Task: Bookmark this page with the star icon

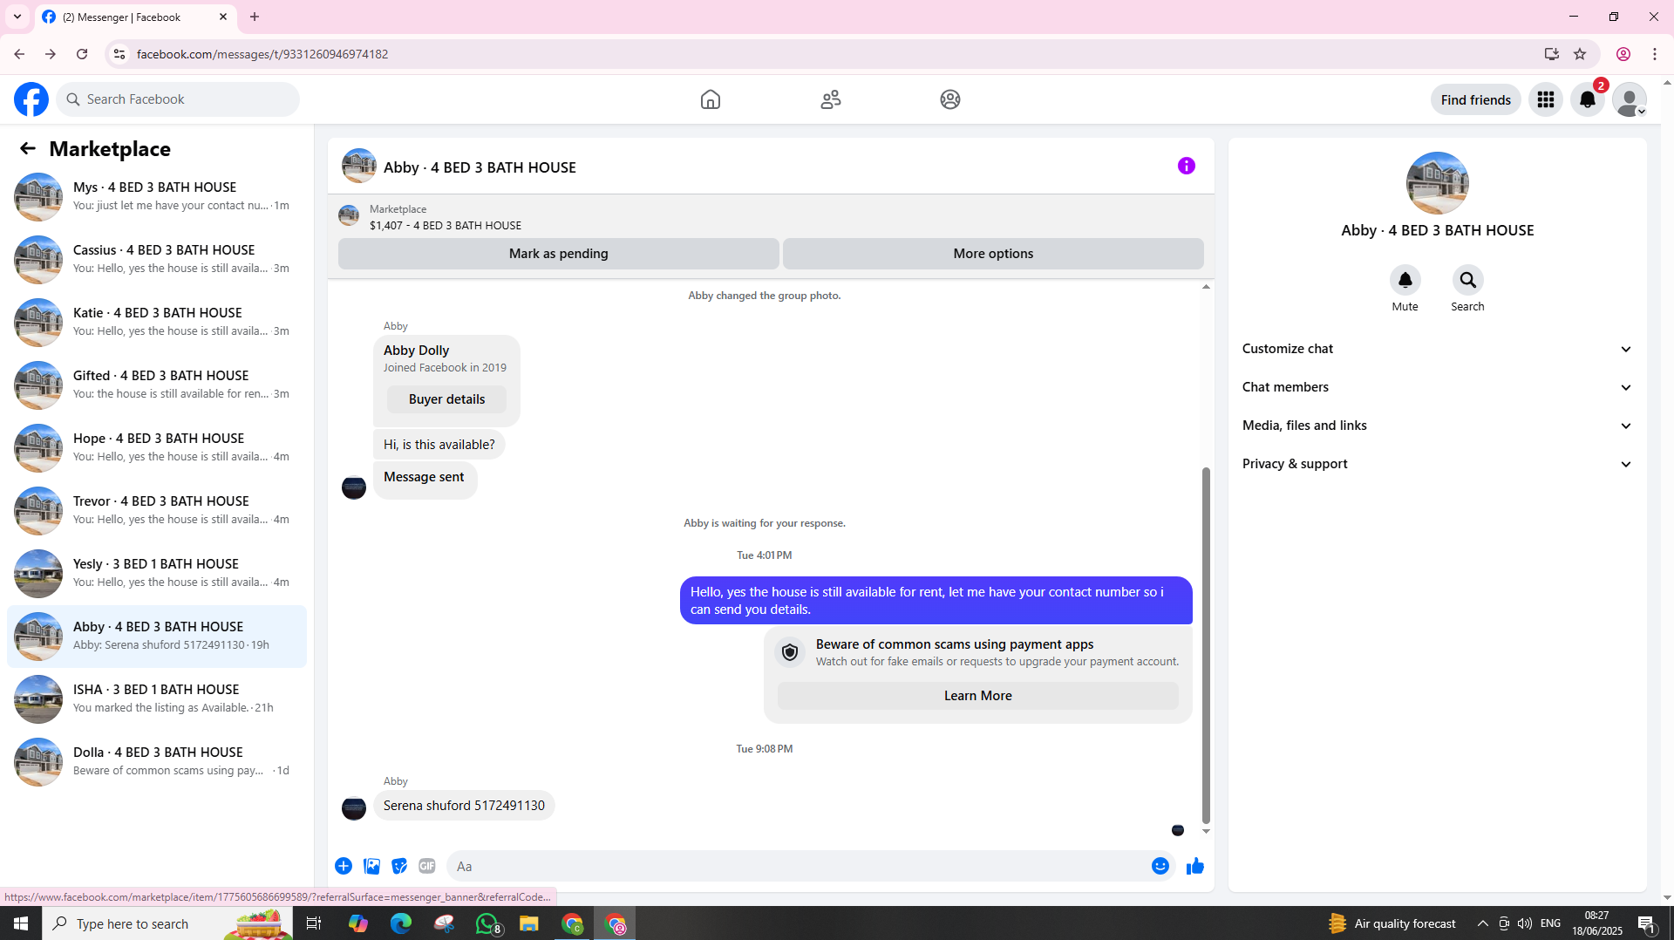Action: tap(1580, 54)
